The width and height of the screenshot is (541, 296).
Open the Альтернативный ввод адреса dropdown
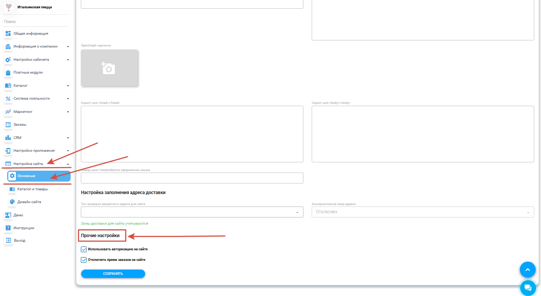coord(422,212)
